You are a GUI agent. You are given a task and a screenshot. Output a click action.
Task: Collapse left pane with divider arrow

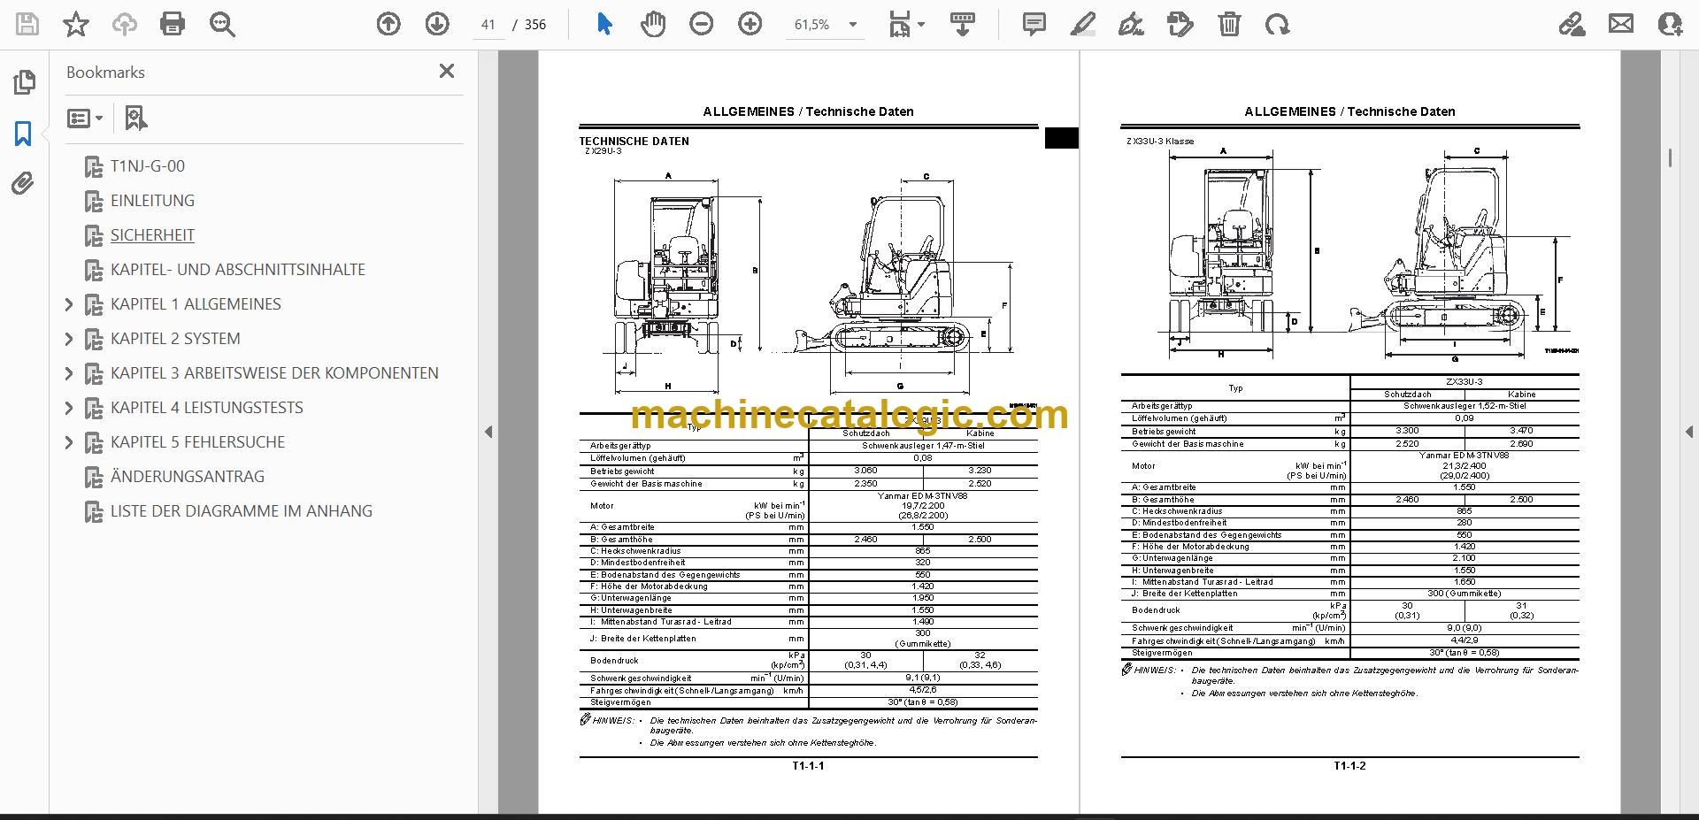[488, 432]
